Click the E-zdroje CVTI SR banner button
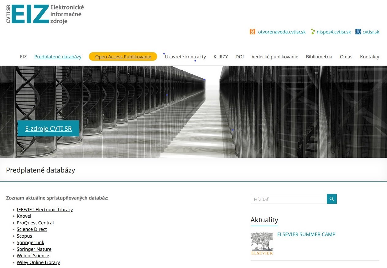The image size is (387, 268). click(x=48, y=129)
